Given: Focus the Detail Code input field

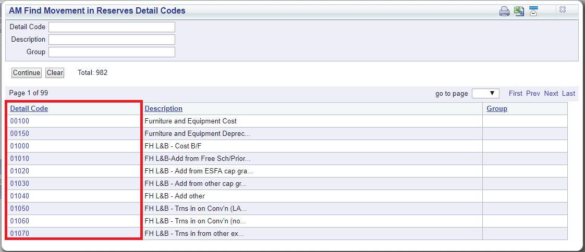Looking at the screenshot, I should click(112, 27).
